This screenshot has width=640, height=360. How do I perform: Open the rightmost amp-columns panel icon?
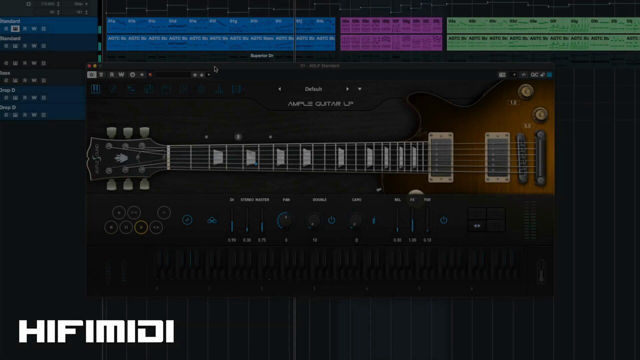pyautogui.click(x=236, y=89)
